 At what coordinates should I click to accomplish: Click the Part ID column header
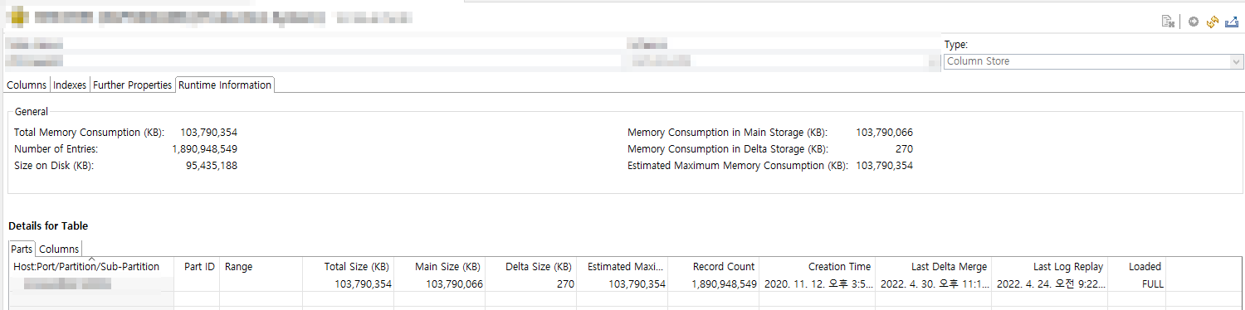198,267
